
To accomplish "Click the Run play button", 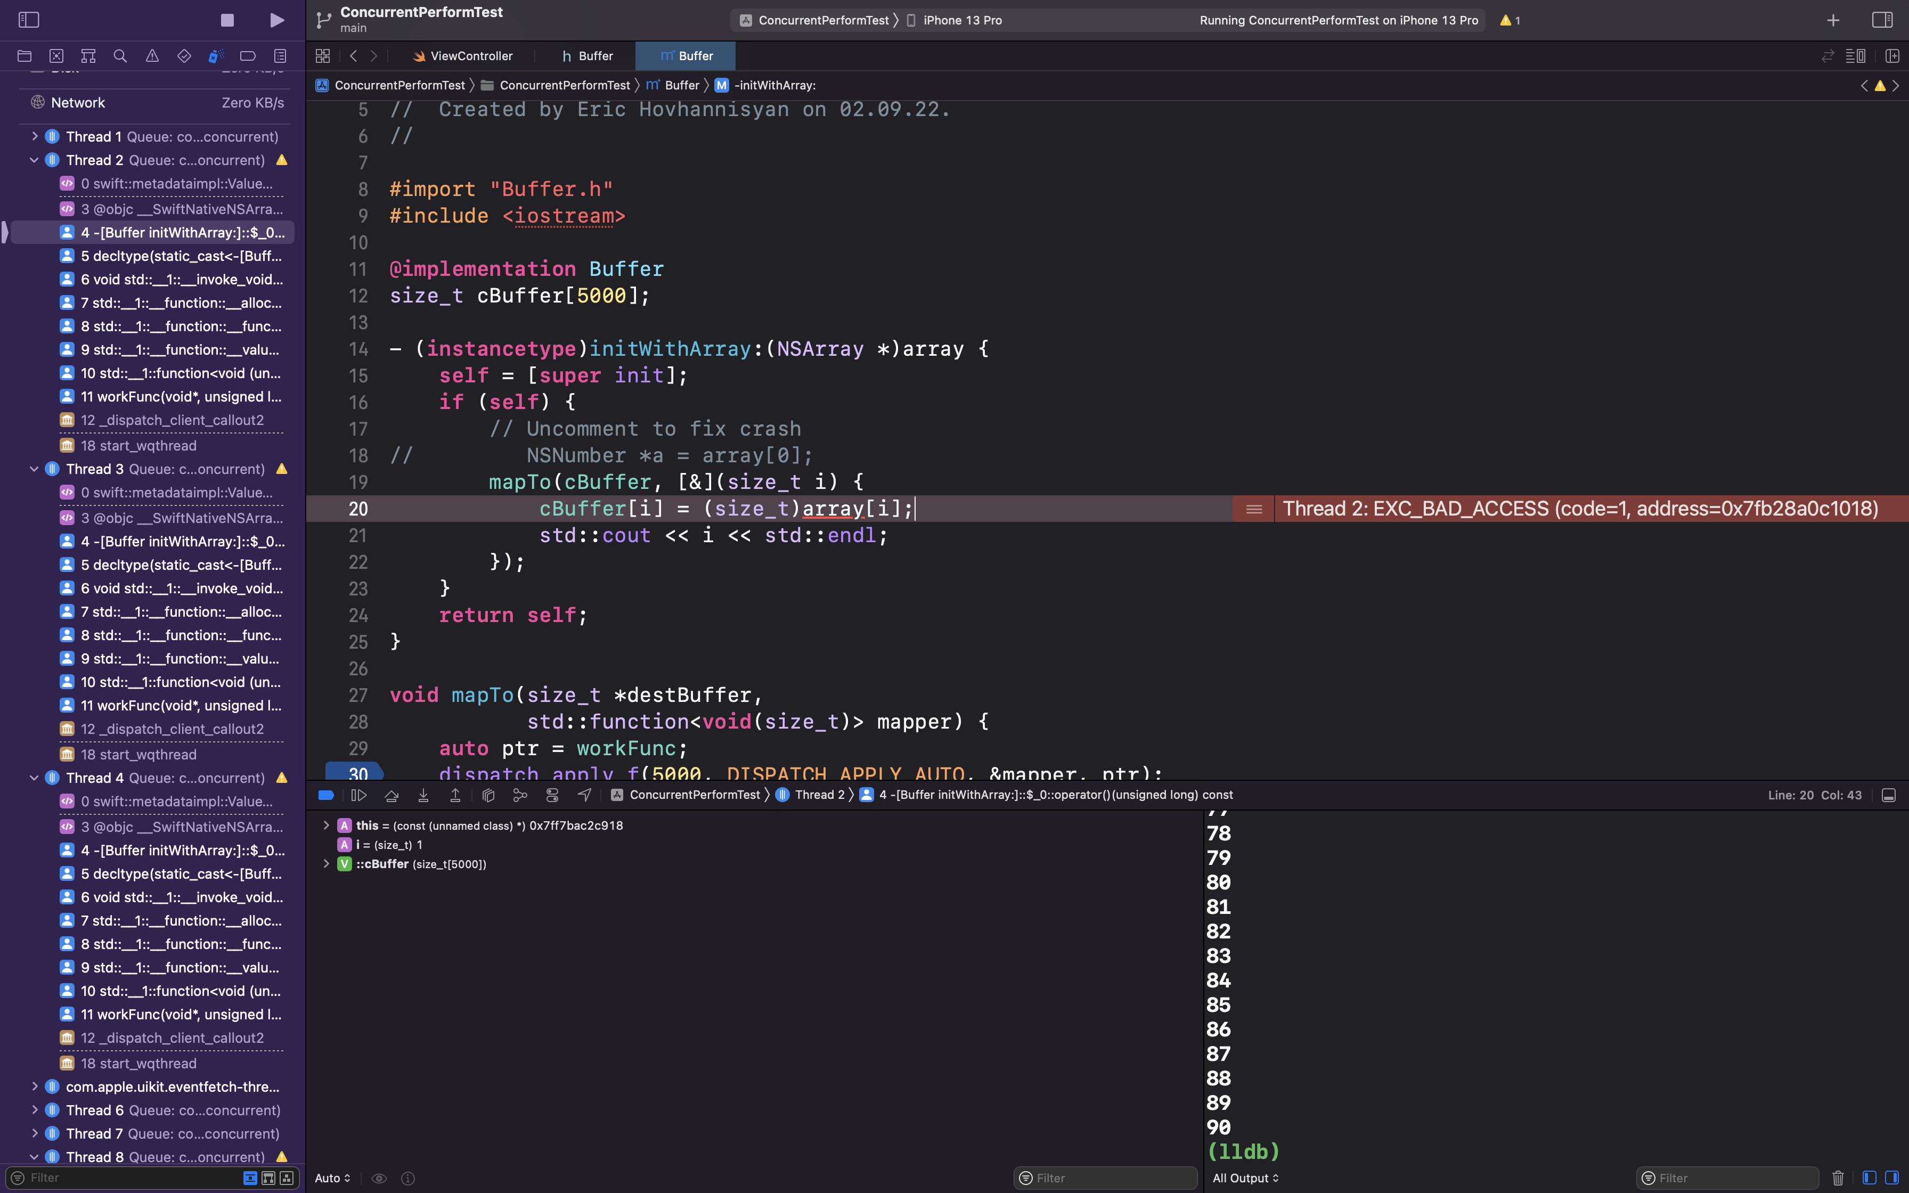I will coord(277,20).
